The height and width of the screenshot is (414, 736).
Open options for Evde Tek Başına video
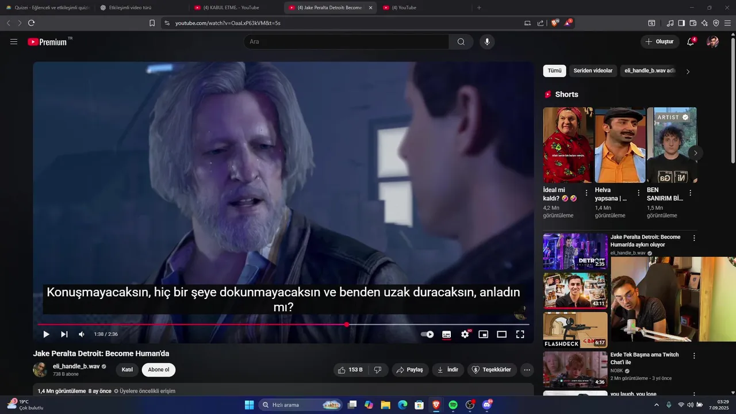click(694, 356)
